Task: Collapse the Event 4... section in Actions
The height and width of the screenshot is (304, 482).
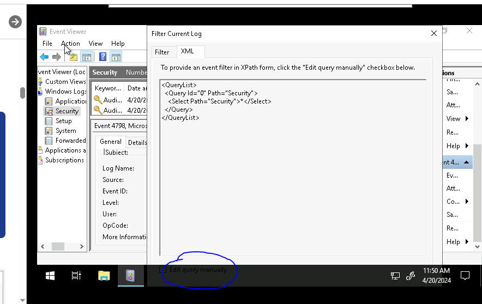Action: coord(467,162)
